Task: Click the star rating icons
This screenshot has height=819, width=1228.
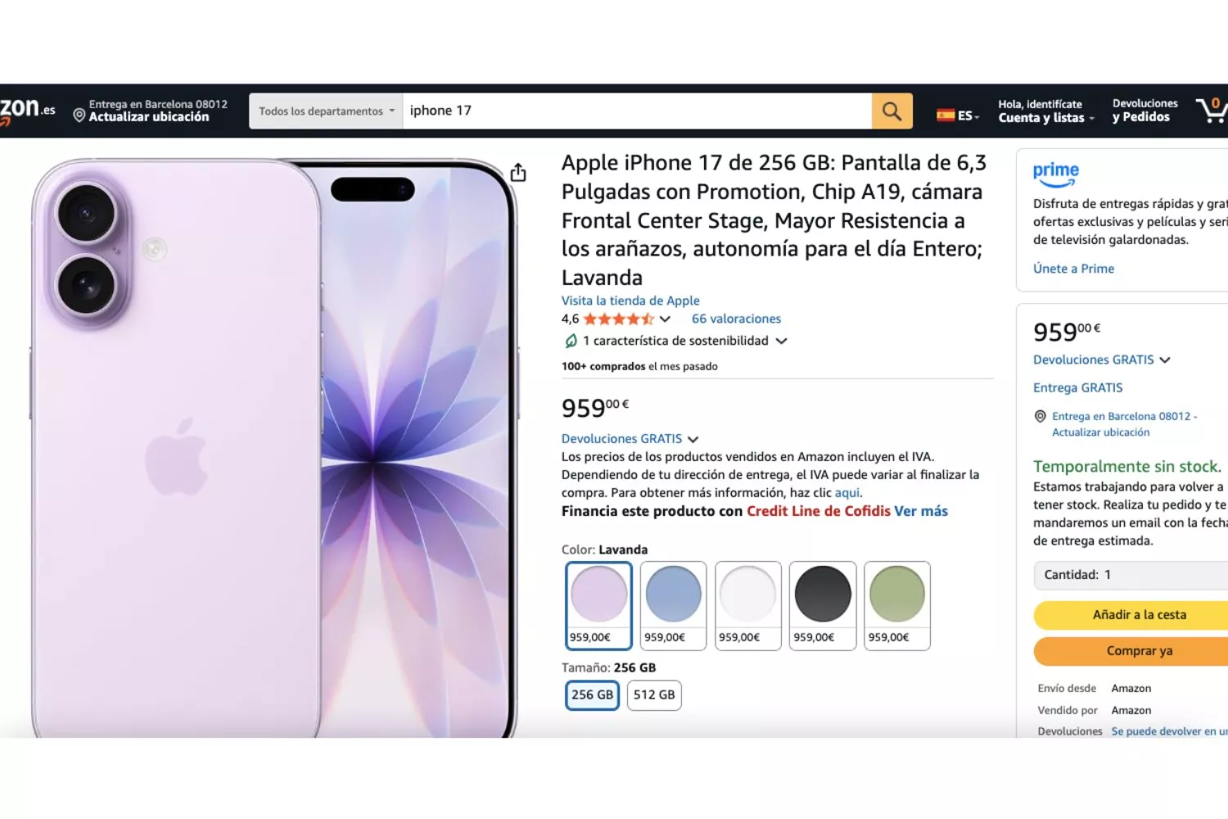Action: (619, 319)
